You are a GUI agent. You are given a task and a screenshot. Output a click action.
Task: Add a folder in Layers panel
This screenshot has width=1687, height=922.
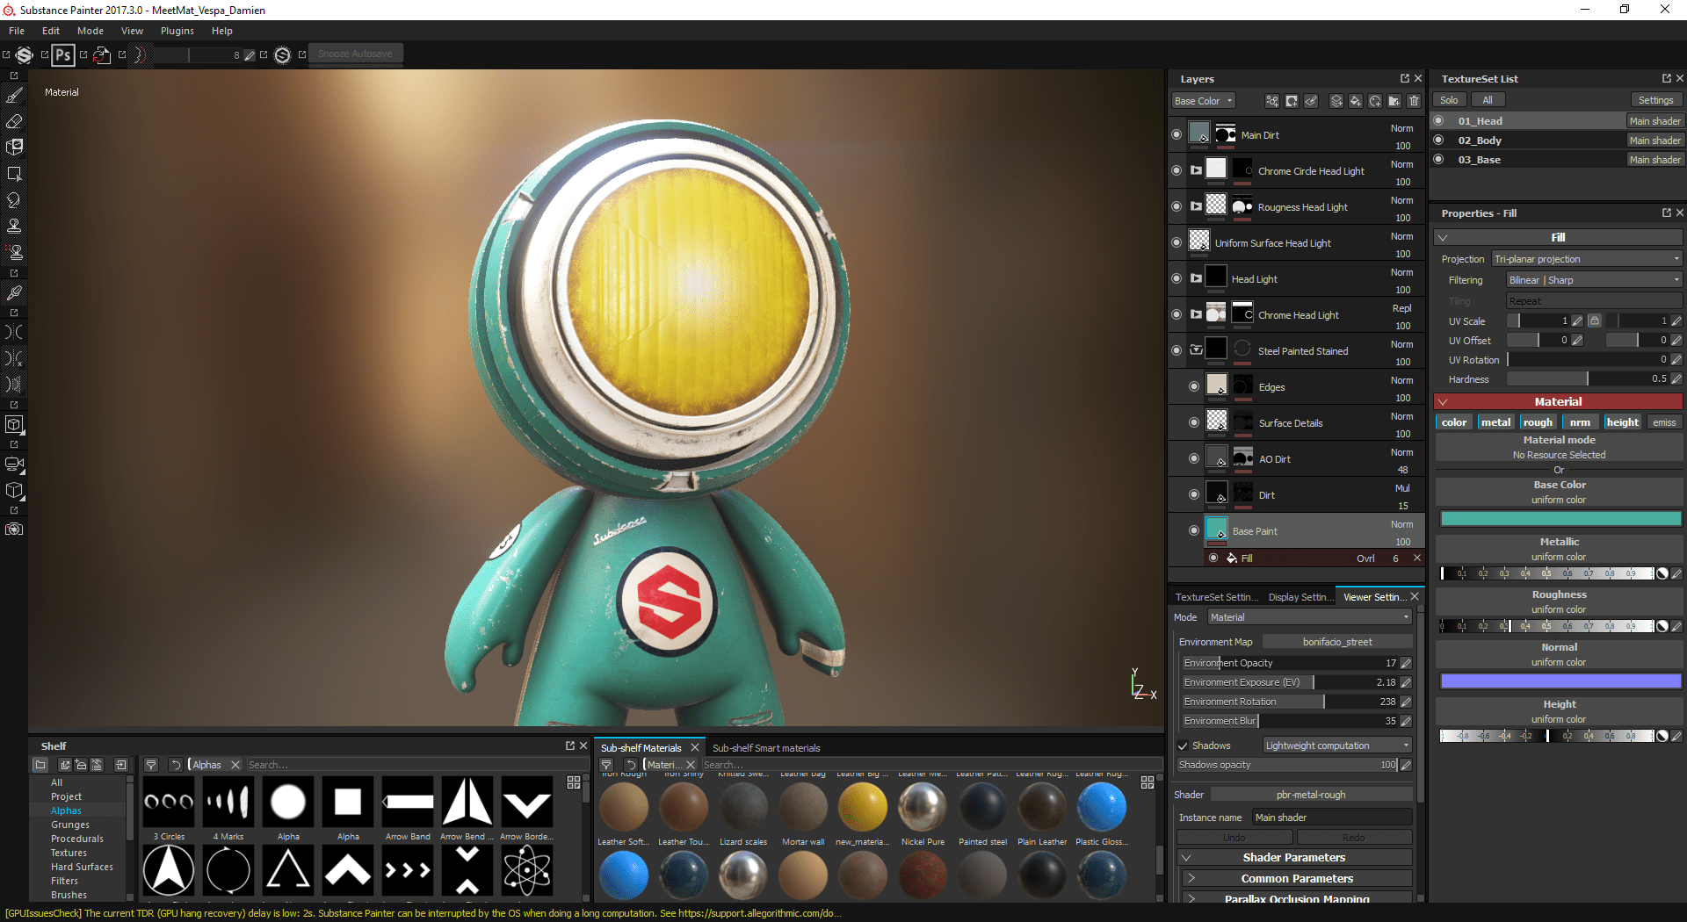tap(1394, 101)
